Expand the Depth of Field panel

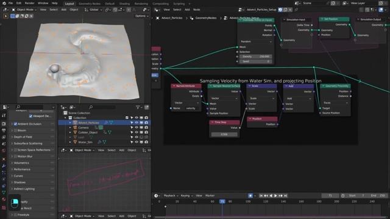point(12,137)
